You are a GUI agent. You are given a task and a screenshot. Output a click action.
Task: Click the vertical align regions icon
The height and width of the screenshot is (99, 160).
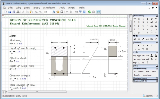tap(71, 12)
